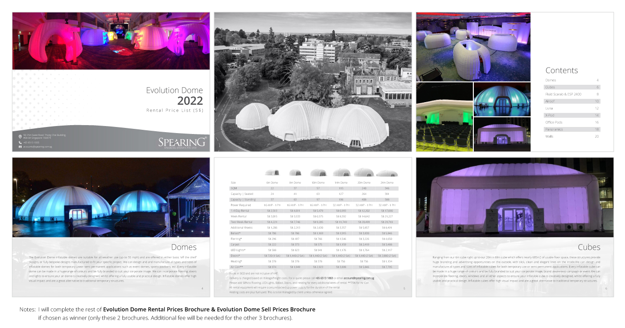
Task: Select the 24m Dome illustration in price table
Action: (x=386, y=173)
